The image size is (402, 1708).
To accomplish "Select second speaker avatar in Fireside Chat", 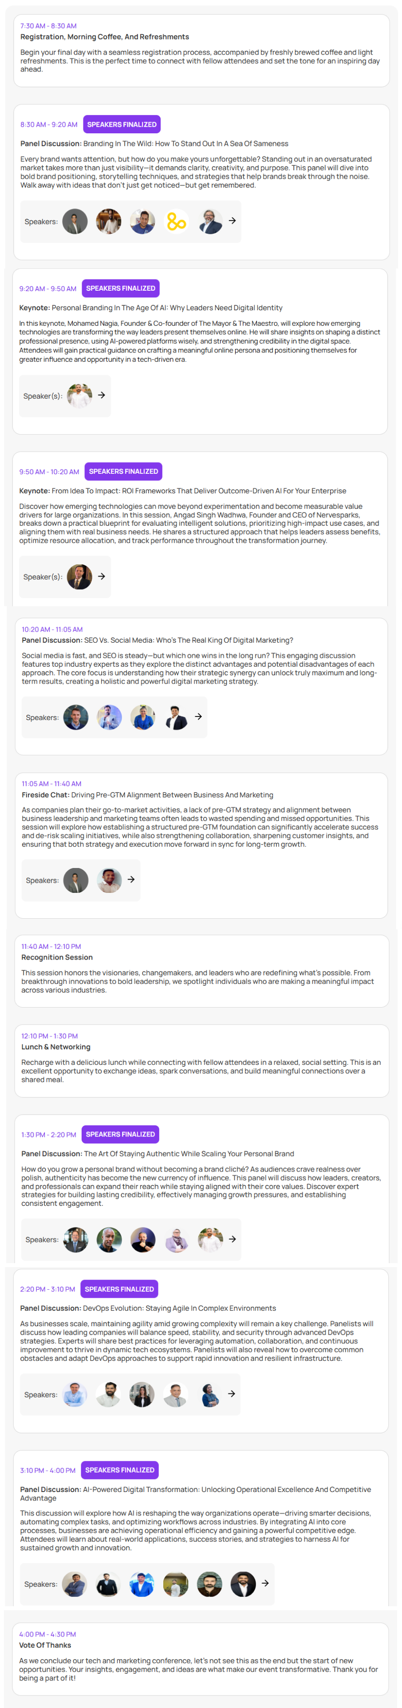I will [109, 880].
